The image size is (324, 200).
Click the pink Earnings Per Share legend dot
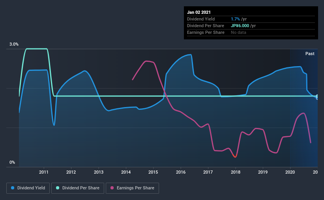[x=112, y=188]
